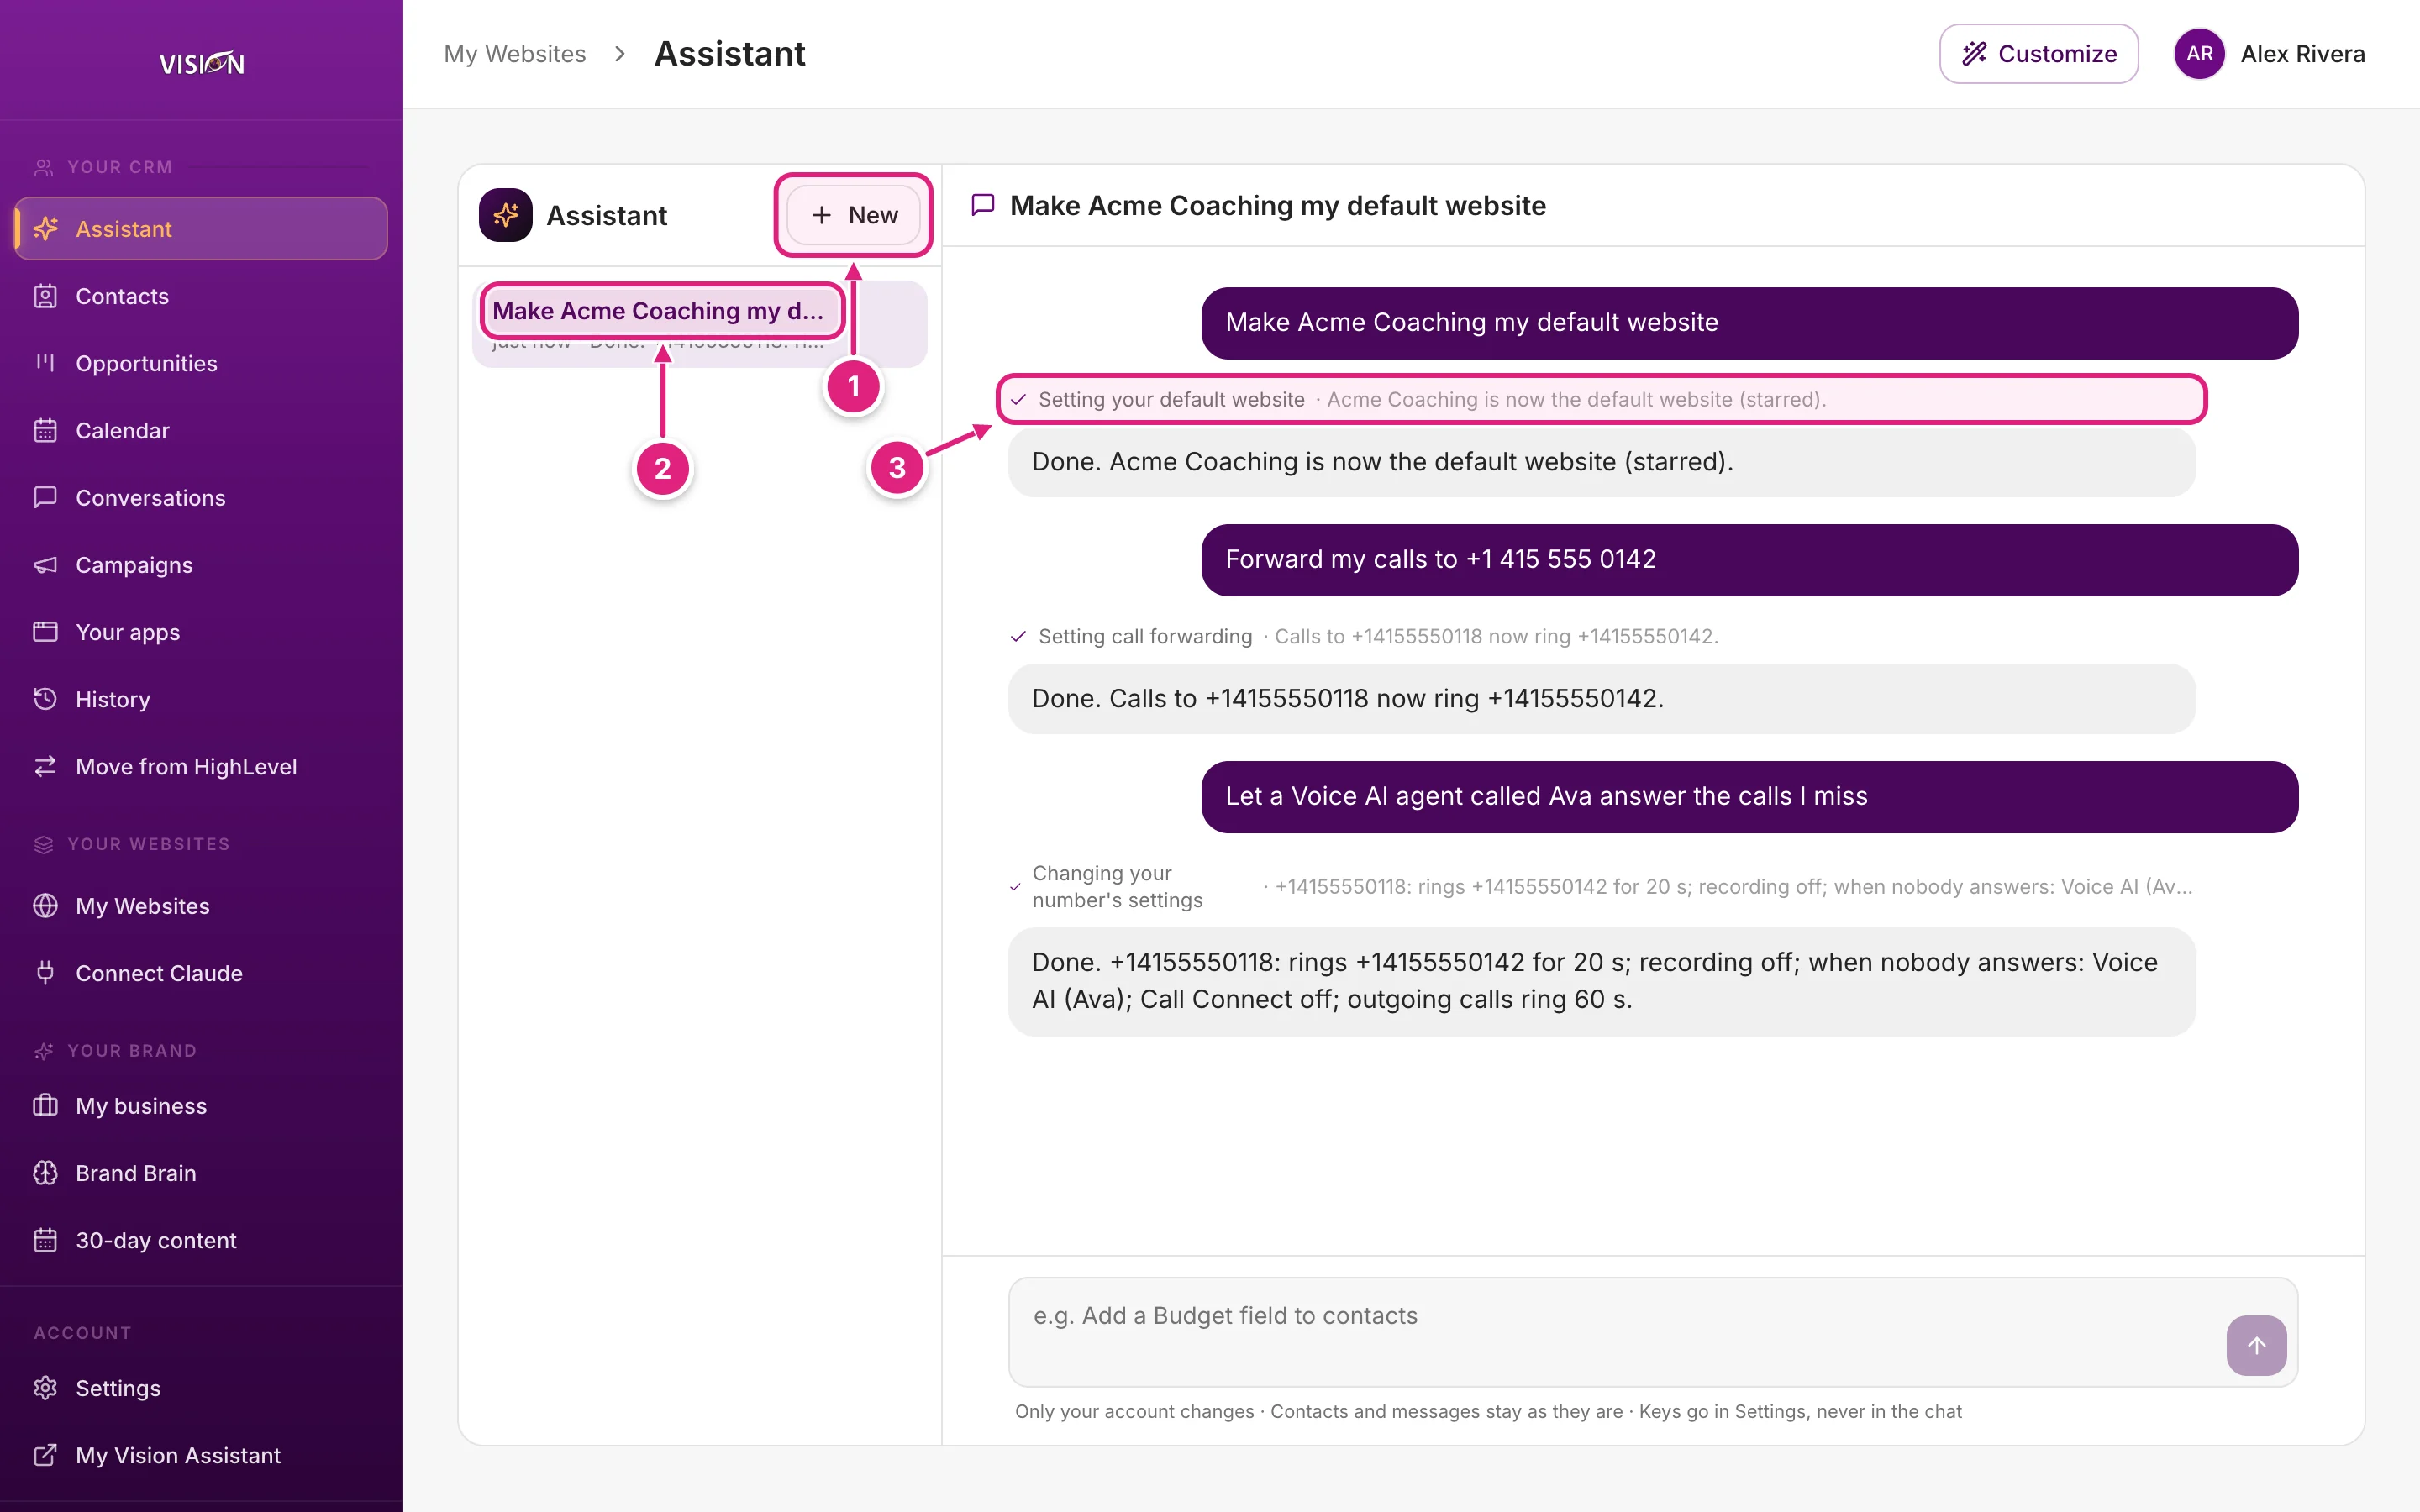2420x1512 pixels.
Task: Open Alex Rivera account name
Action: 2302,54
